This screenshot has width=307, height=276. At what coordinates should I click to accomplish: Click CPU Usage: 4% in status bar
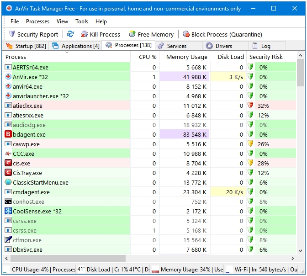(x=30, y=269)
